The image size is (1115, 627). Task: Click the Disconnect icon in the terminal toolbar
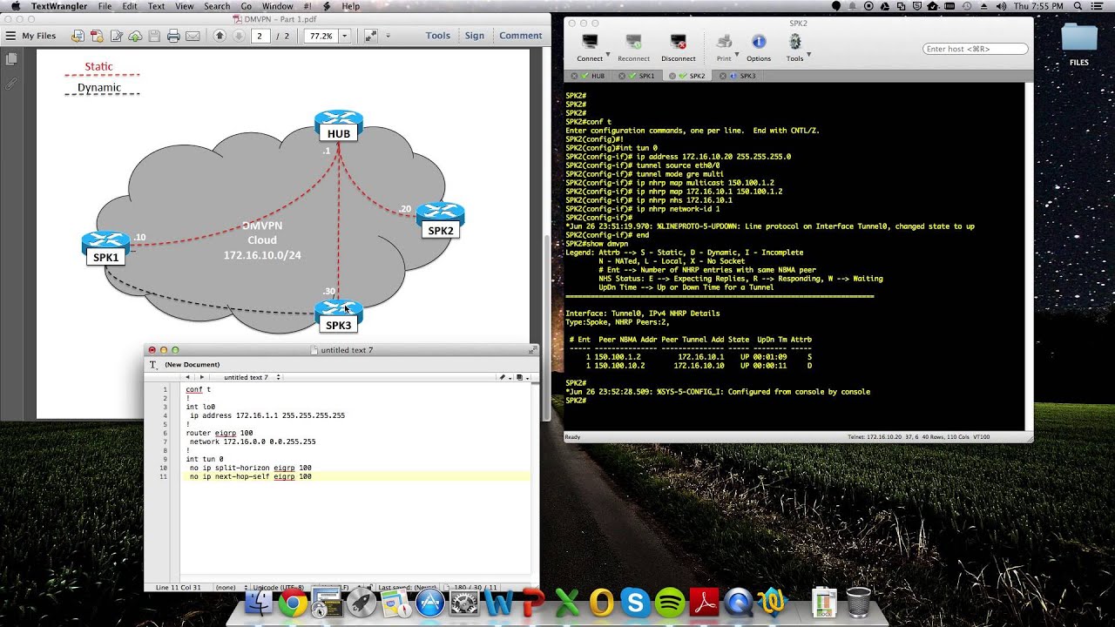(x=678, y=42)
